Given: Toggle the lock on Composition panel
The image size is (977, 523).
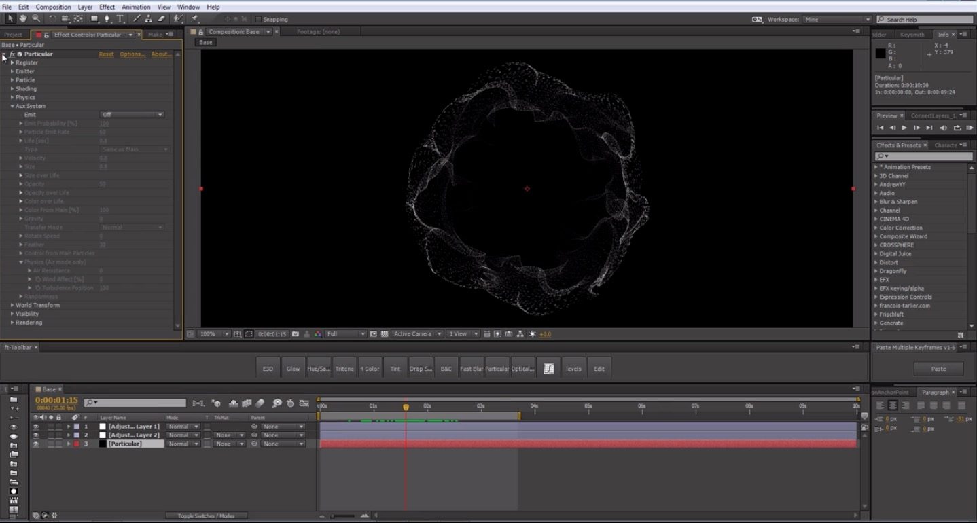Looking at the screenshot, I should pyautogui.click(x=201, y=32).
